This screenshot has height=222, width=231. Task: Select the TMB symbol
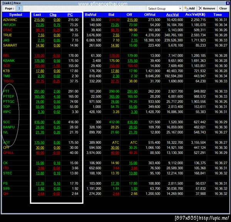7,76
